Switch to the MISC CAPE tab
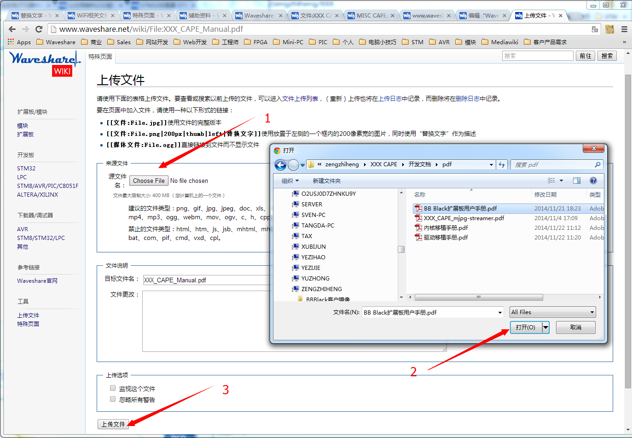632x438 pixels. pyautogui.click(x=371, y=16)
